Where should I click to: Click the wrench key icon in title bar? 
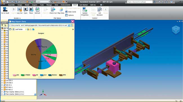pyautogui.click(x=159, y=2)
